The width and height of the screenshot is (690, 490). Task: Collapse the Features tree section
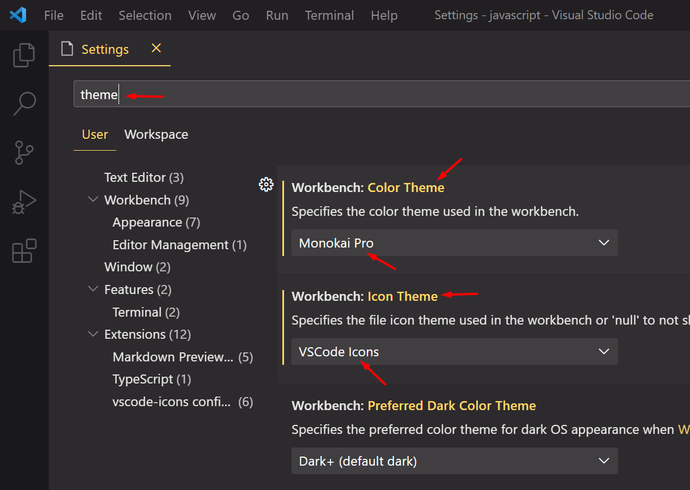tap(93, 289)
